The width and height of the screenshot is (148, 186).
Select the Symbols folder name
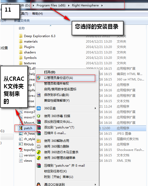coord(30,58)
